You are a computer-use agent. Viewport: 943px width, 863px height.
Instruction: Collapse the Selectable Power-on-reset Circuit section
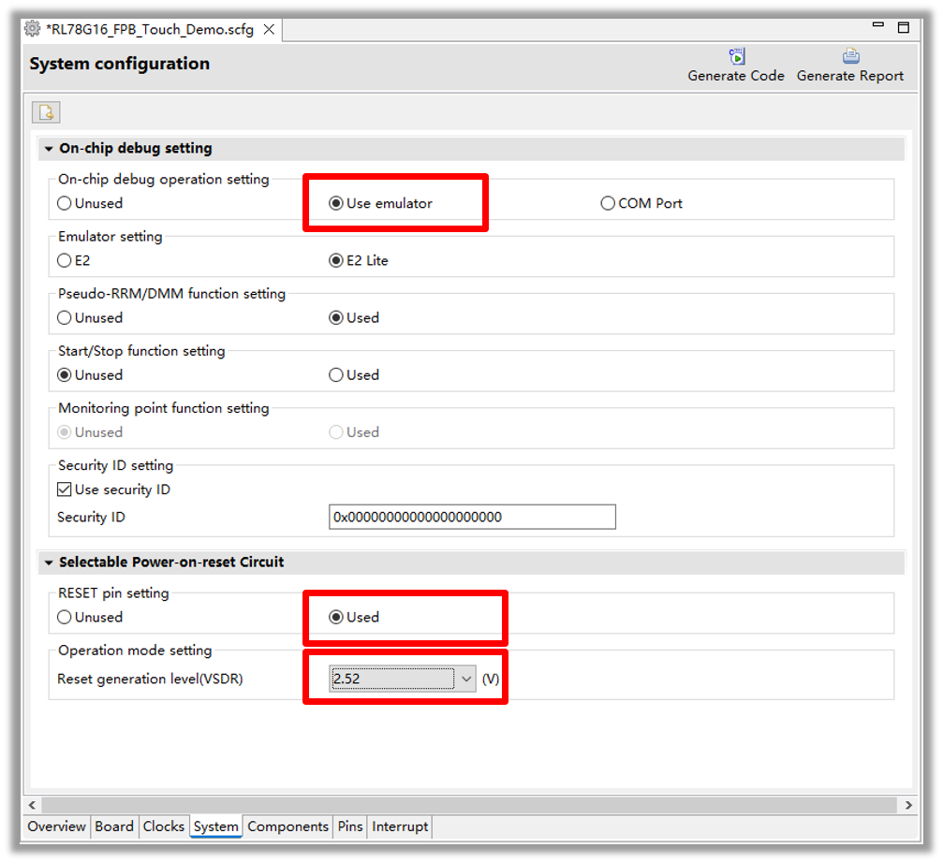49,563
